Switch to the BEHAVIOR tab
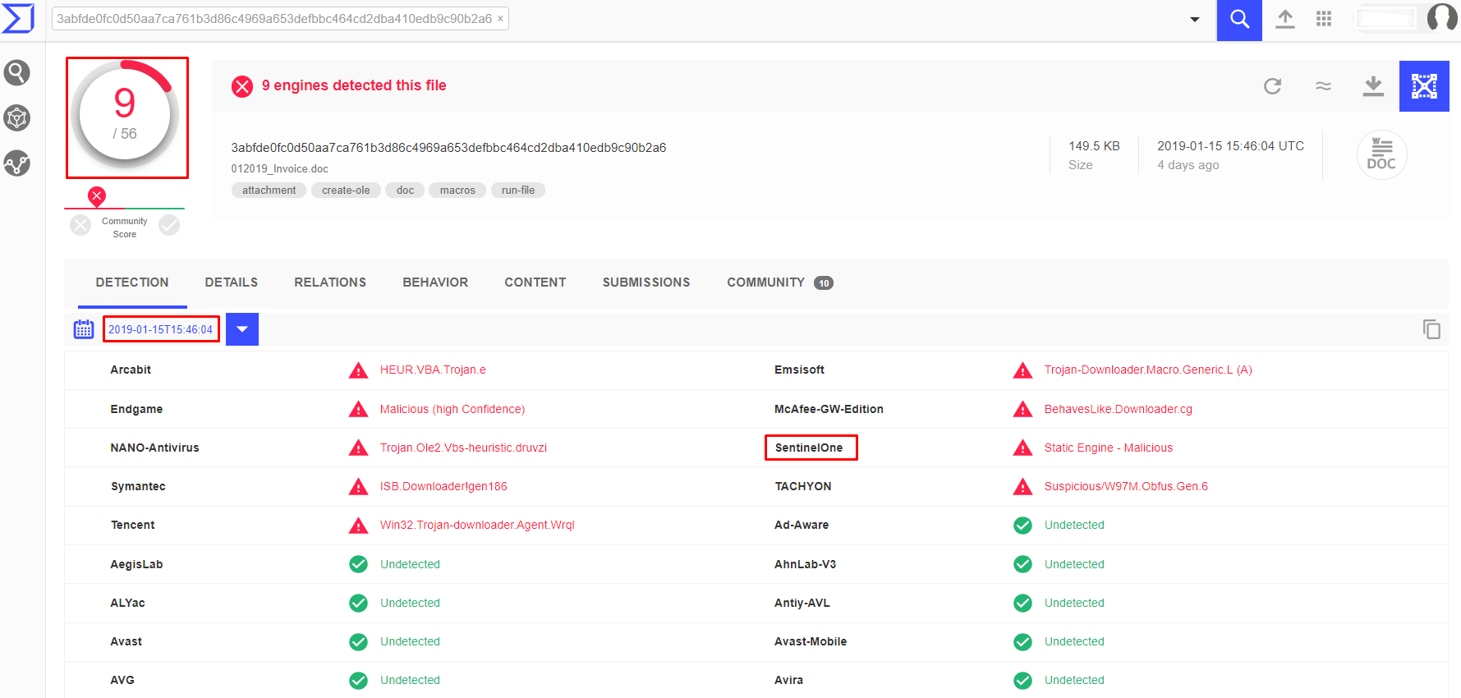 [x=434, y=282]
